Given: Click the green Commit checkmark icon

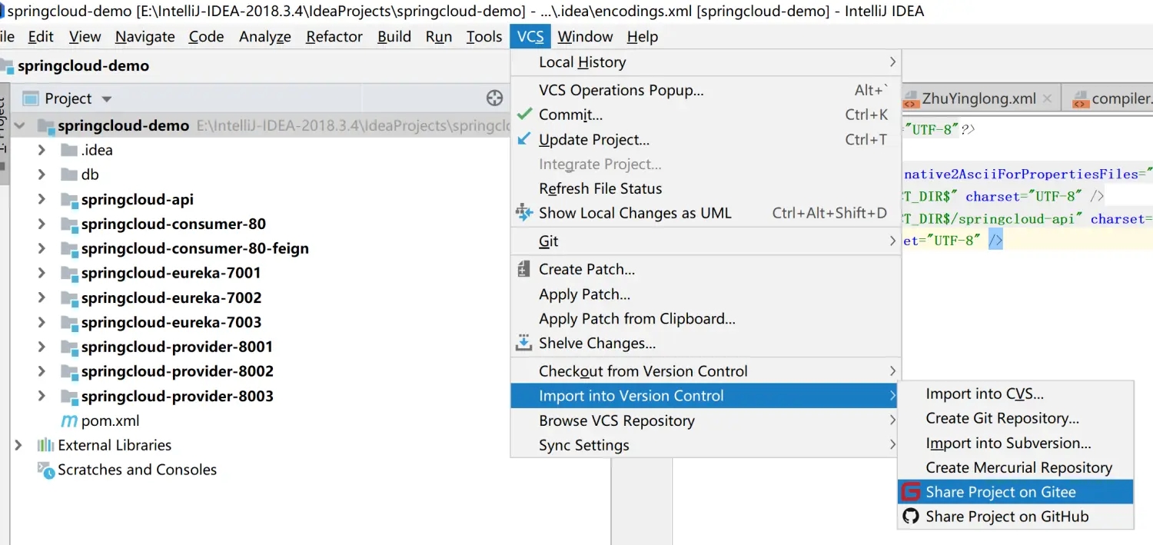Looking at the screenshot, I should (524, 115).
